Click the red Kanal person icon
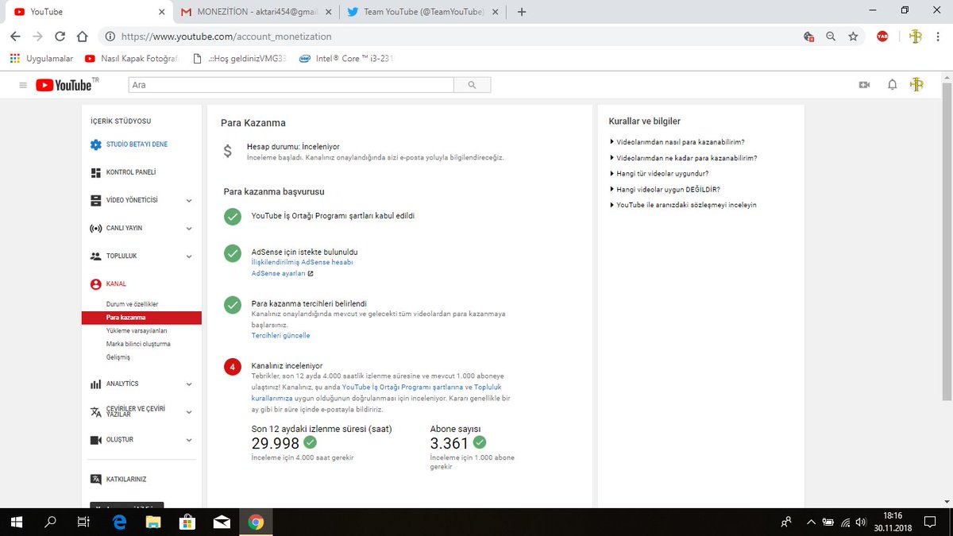 (x=96, y=284)
